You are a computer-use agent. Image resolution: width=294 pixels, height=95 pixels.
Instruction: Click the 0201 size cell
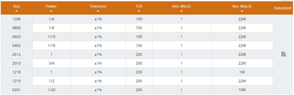(x=16, y=90)
